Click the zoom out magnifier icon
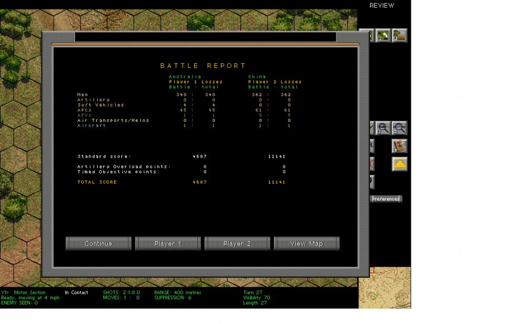This screenshot has width=518, height=324. pyautogui.click(x=399, y=128)
